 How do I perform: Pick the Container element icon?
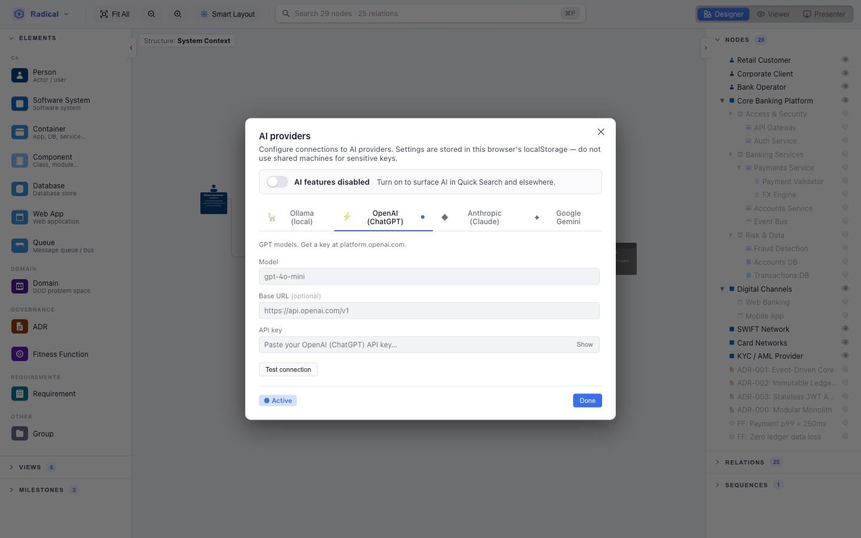coord(20,132)
